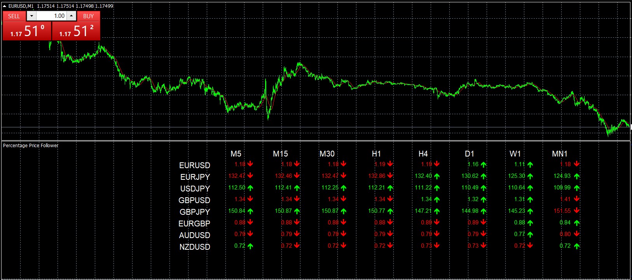Click the green up arrow for EURJPY MN1
The width and height of the screenshot is (632, 280).
click(577, 176)
